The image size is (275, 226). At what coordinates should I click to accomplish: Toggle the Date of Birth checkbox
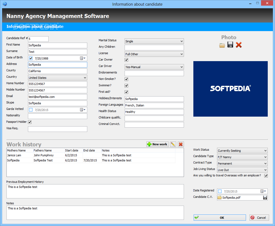pos(31,58)
